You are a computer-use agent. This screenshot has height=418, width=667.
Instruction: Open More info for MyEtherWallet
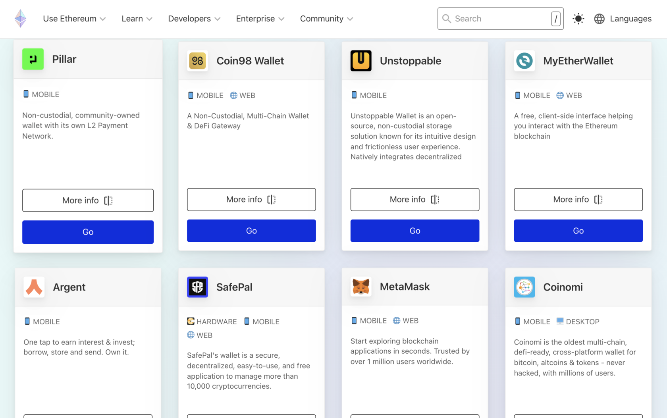coord(578,199)
